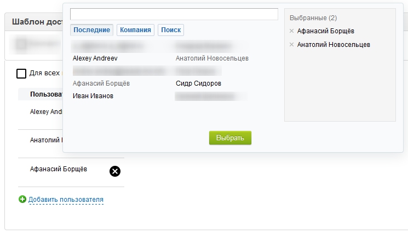Open the "Компания" tab

pyautogui.click(x=135, y=30)
